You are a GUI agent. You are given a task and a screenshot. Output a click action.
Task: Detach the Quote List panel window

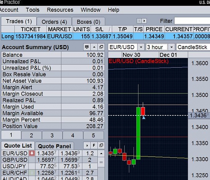click(101, 145)
